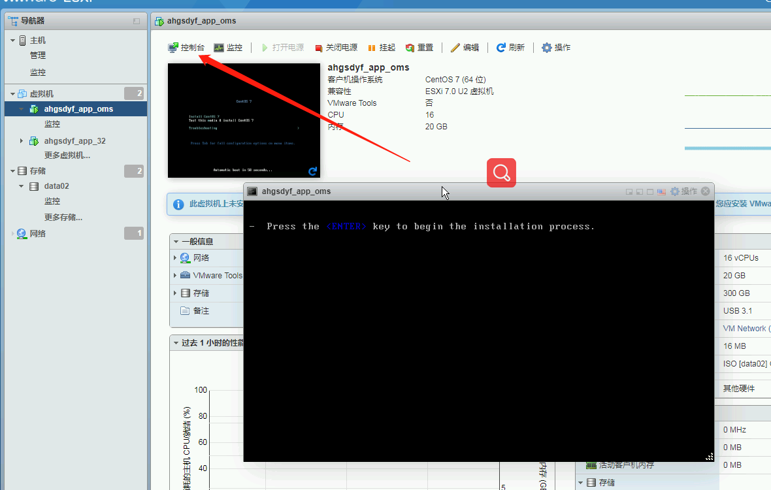Expand the 存储 row in general info
Image resolution: width=771 pixels, height=490 pixels.
pyautogui.click(x=175, y=293)
